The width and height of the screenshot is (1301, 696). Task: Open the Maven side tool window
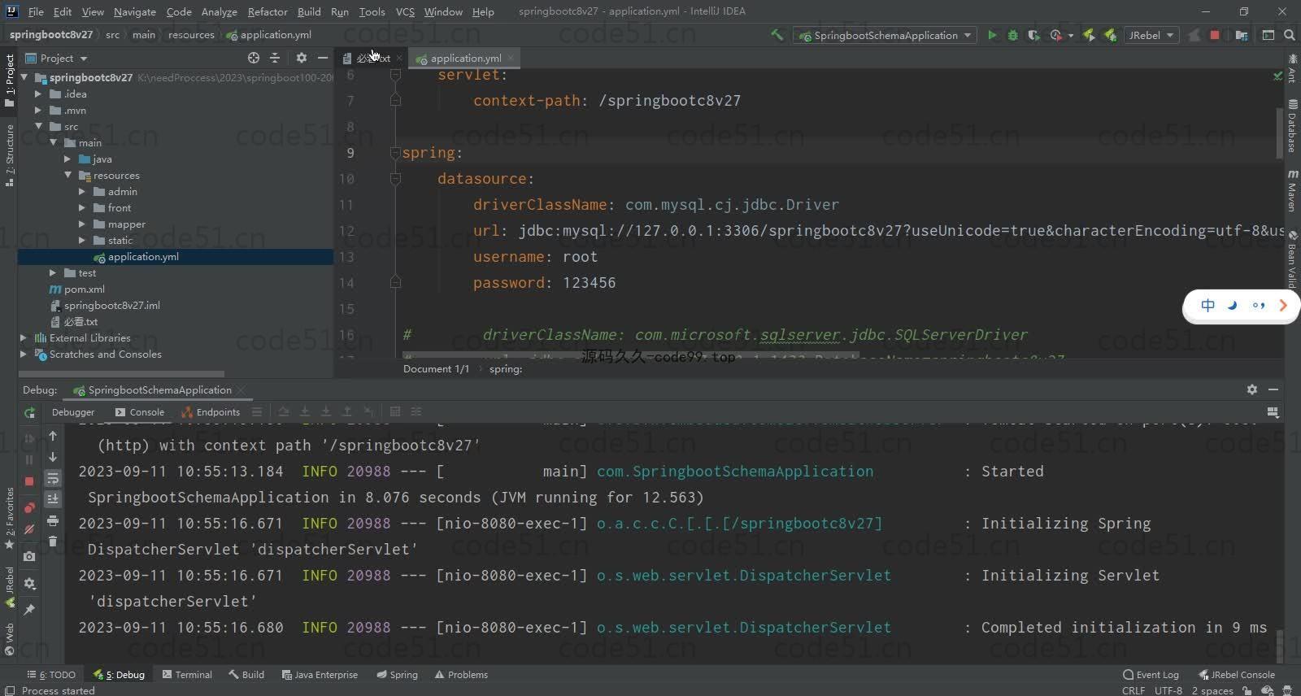1292,190
